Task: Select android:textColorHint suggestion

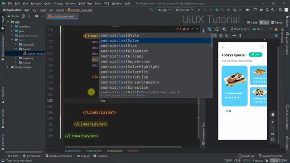Action: coord(155,72)
